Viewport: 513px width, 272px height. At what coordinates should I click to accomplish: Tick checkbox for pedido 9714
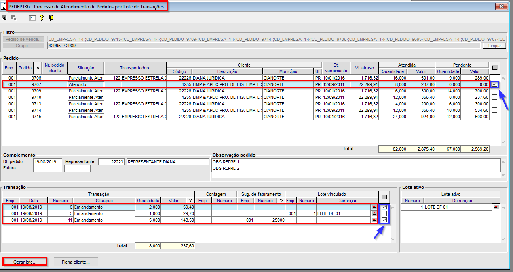click(x=495, y=110)
